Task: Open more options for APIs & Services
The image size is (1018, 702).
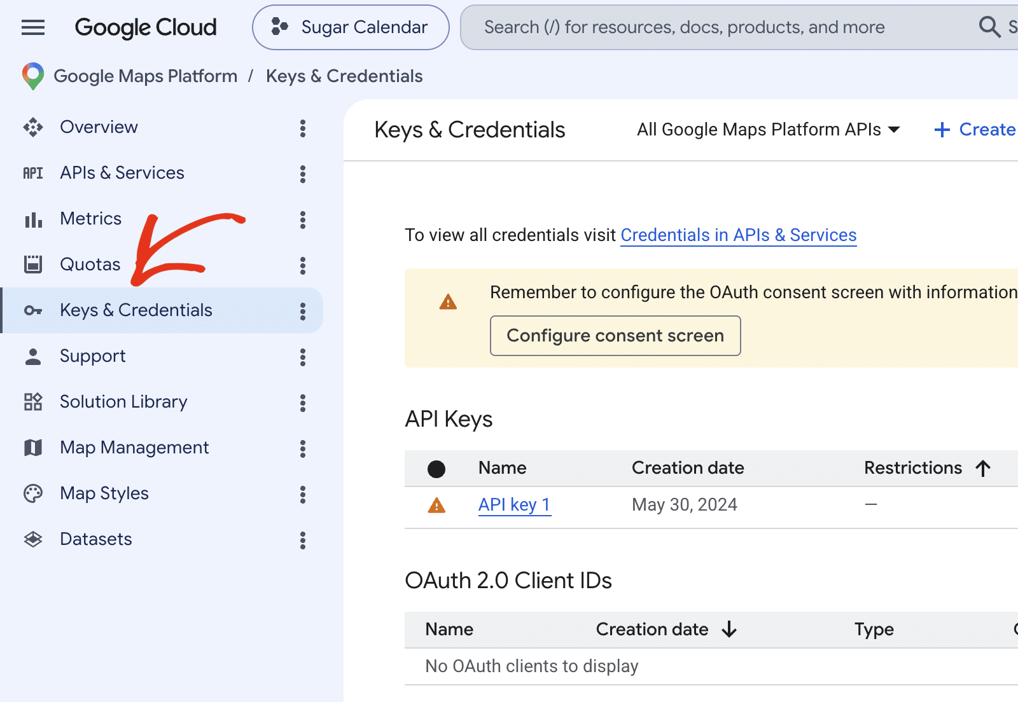Action: 303,174
